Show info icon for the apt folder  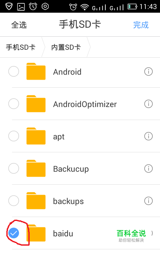point(148,136)
